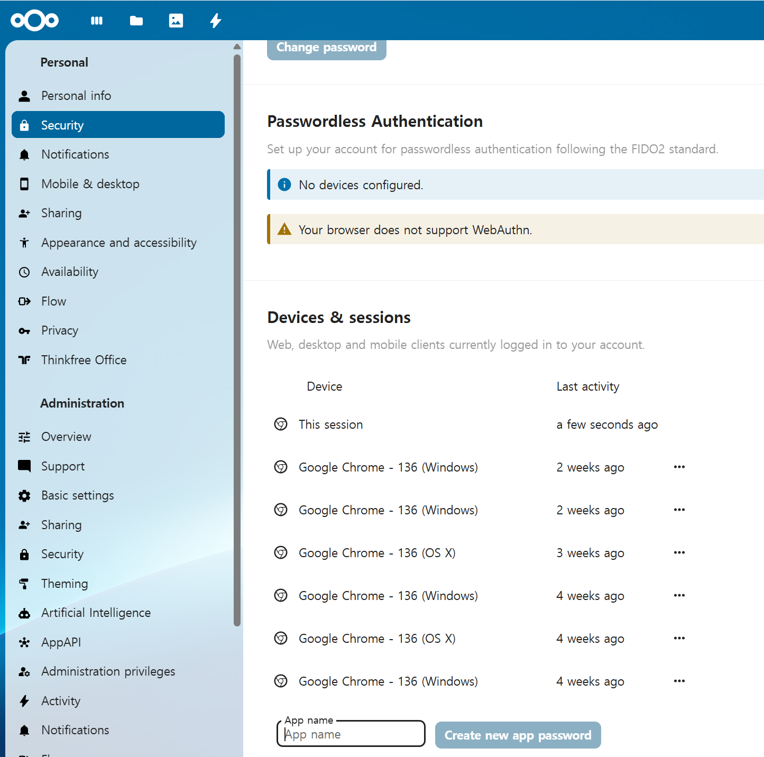Open the Files app folder icon

tap(136, 21)
